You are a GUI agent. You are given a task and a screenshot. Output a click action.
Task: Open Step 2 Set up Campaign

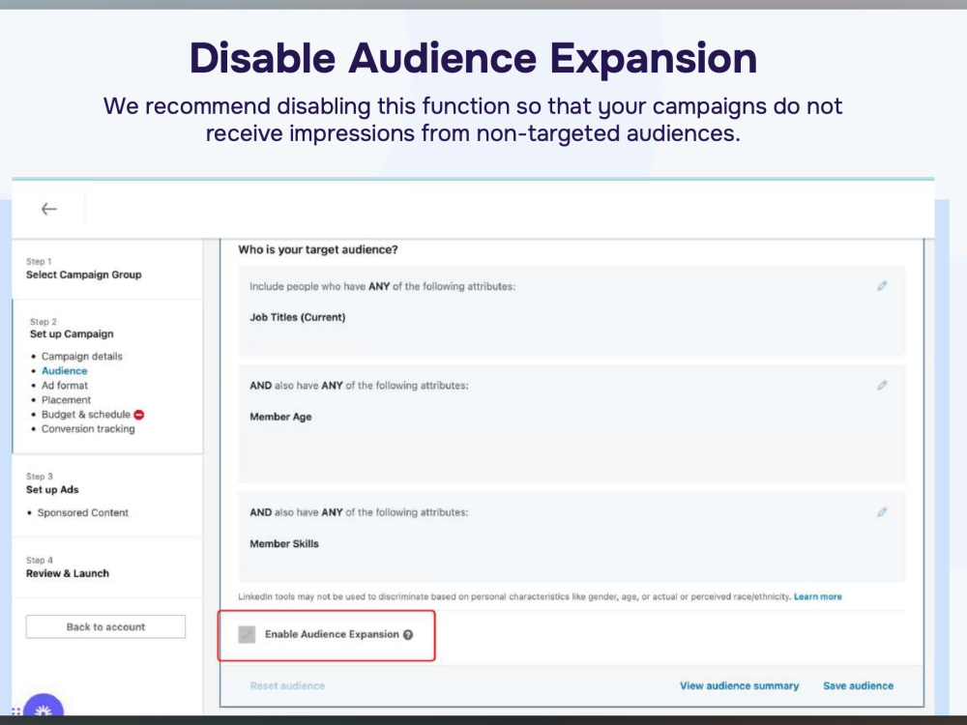pos(72,328)
